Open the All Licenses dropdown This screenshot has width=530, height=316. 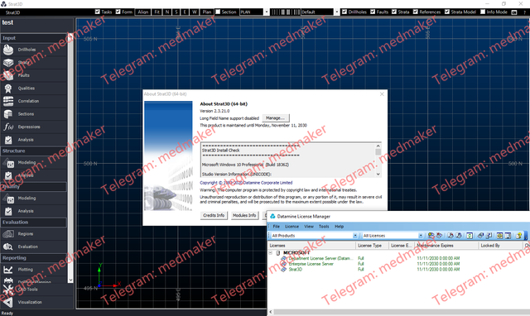[x=421, y=236]
